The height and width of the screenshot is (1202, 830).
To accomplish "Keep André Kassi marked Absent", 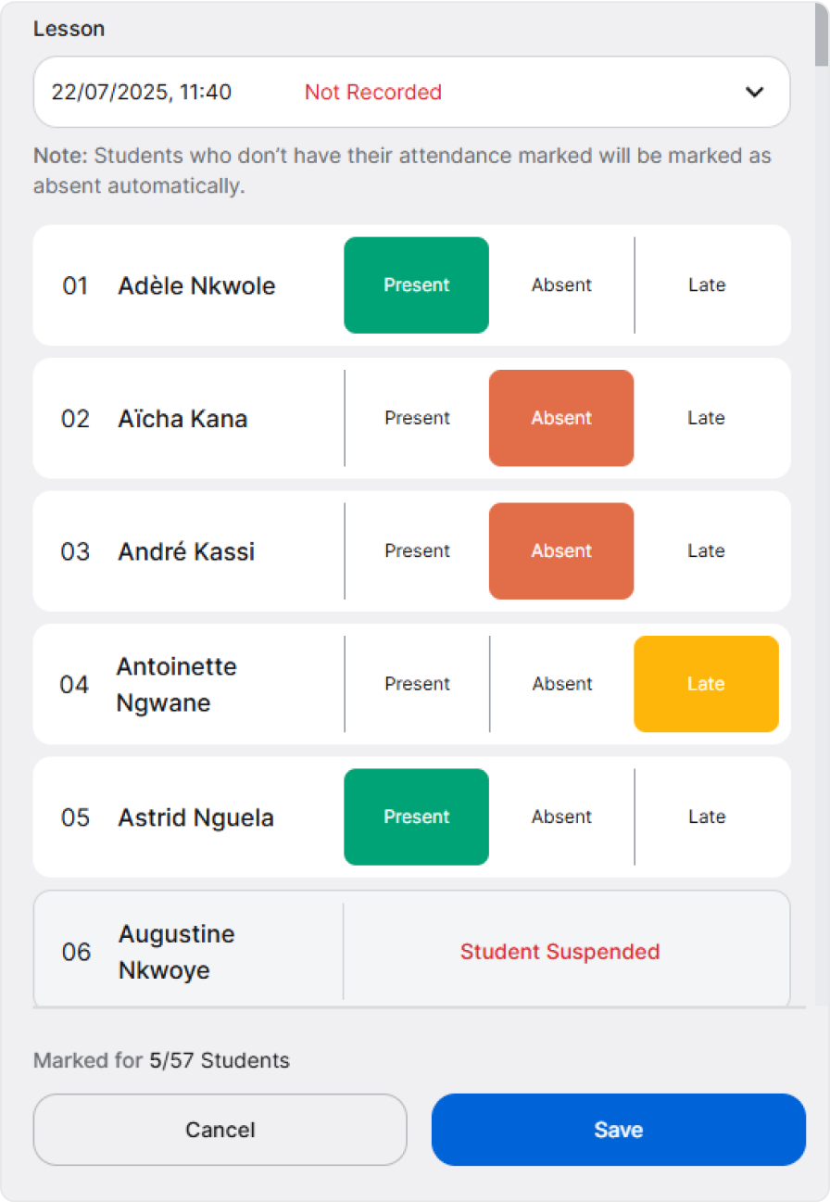I will [561, 550].
